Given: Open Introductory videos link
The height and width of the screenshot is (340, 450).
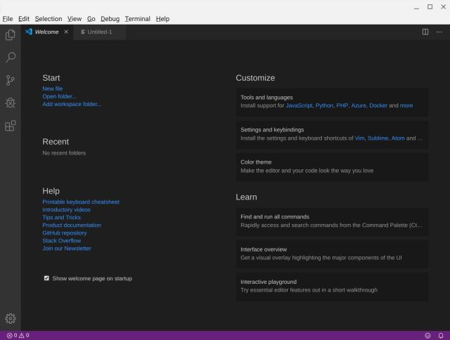Looking at the screenshot, I should (66, 209).
